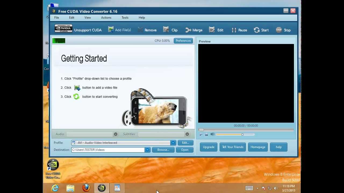Click the green convert icon in step 3
Viewport: 344px width, 193px height.
click(76, 96)
